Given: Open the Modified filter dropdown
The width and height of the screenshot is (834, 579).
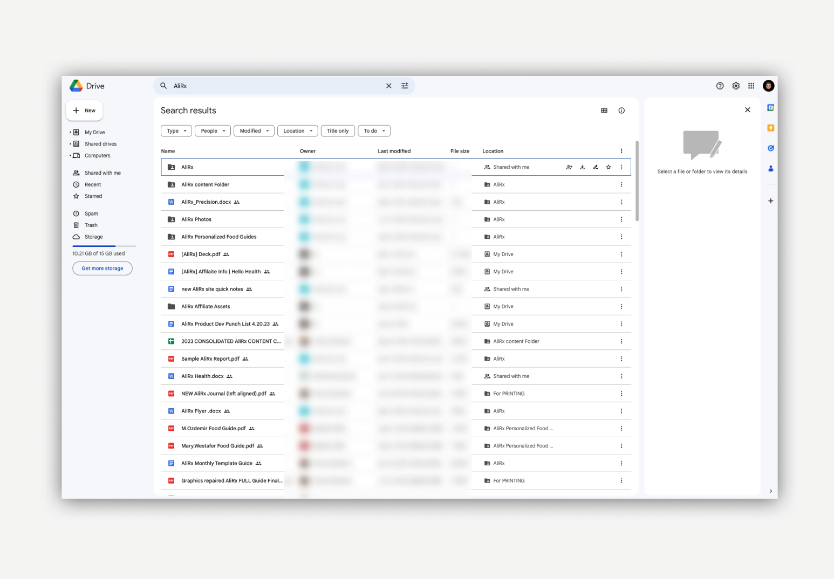Looking at the screenshot, I should click(x=254, y=131).
